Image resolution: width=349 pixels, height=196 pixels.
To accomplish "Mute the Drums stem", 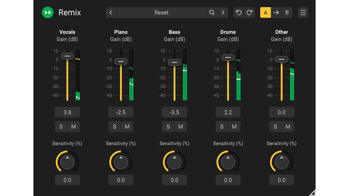I will [x=234, y=126].
